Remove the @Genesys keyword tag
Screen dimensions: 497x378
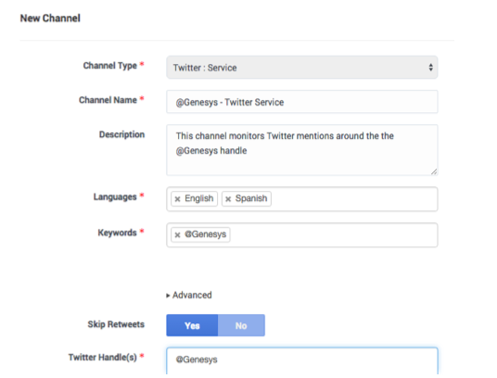coord(177,235)
